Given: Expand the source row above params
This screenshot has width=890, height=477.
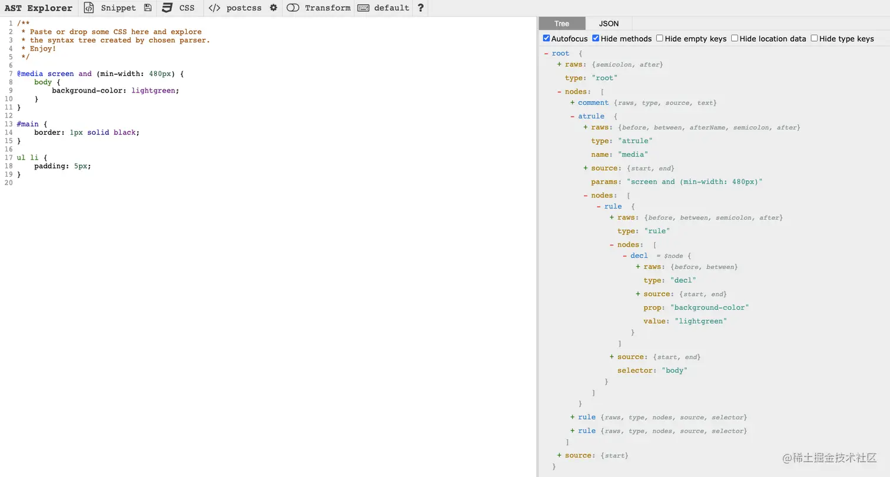Looking at the screenshot, I should pyautogui.click(x=586, y=168).
